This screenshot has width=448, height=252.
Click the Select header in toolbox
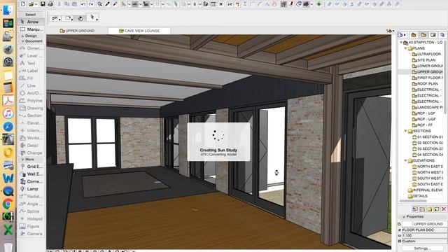pos(31,14)
